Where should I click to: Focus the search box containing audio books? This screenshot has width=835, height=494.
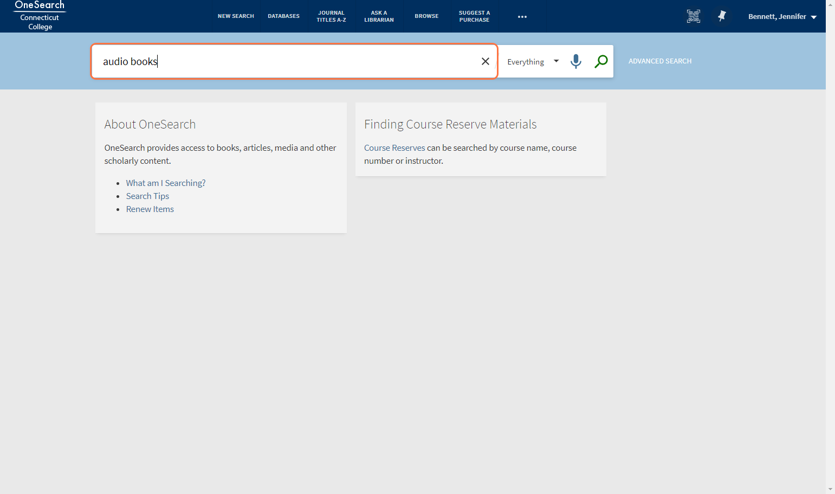coord(294,61)
